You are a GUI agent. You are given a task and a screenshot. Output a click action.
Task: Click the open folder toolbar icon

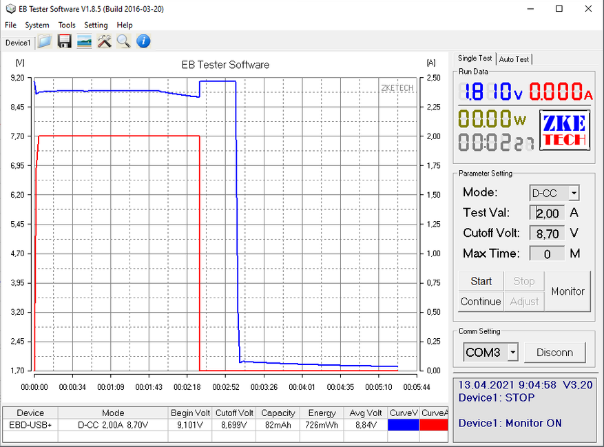[45, 42]
